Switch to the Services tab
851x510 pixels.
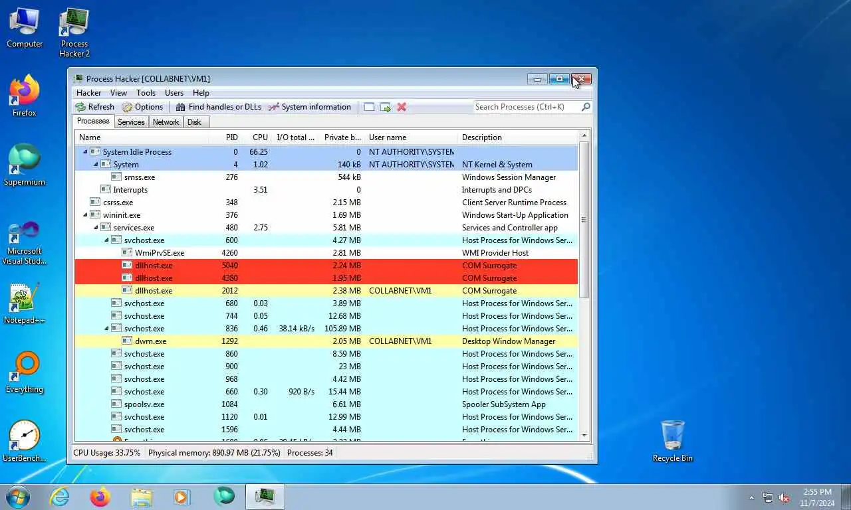(131, 122)
